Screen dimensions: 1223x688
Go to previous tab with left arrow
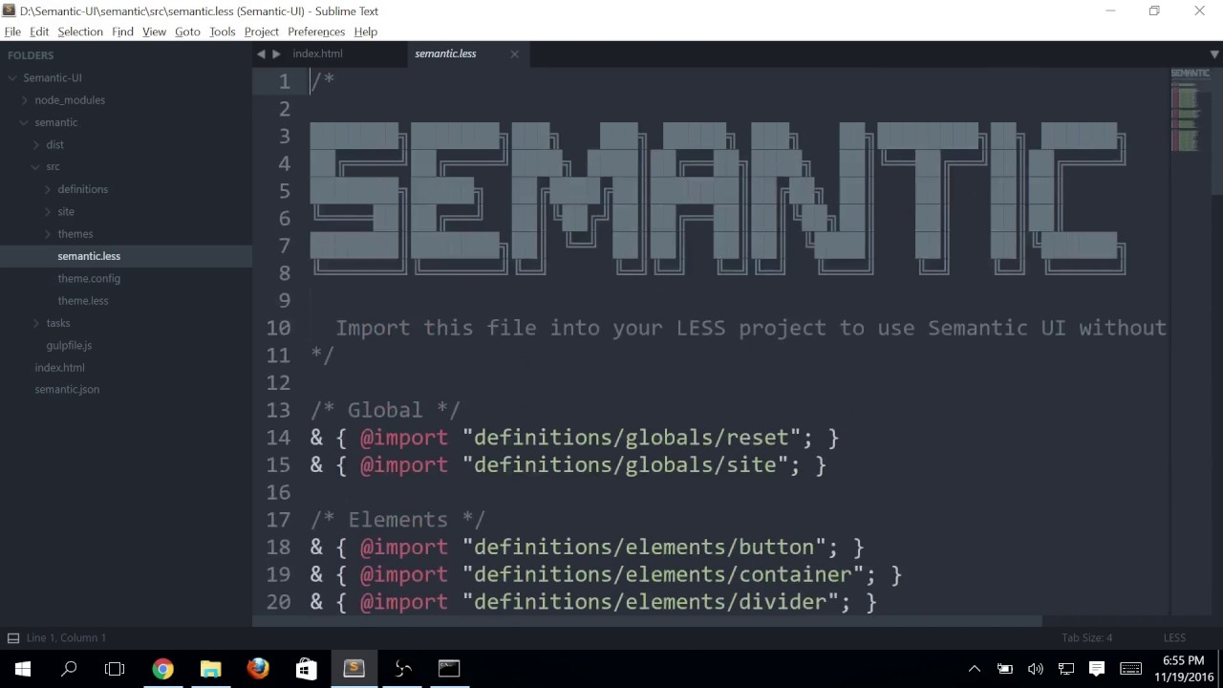click(x=261, y=54)
